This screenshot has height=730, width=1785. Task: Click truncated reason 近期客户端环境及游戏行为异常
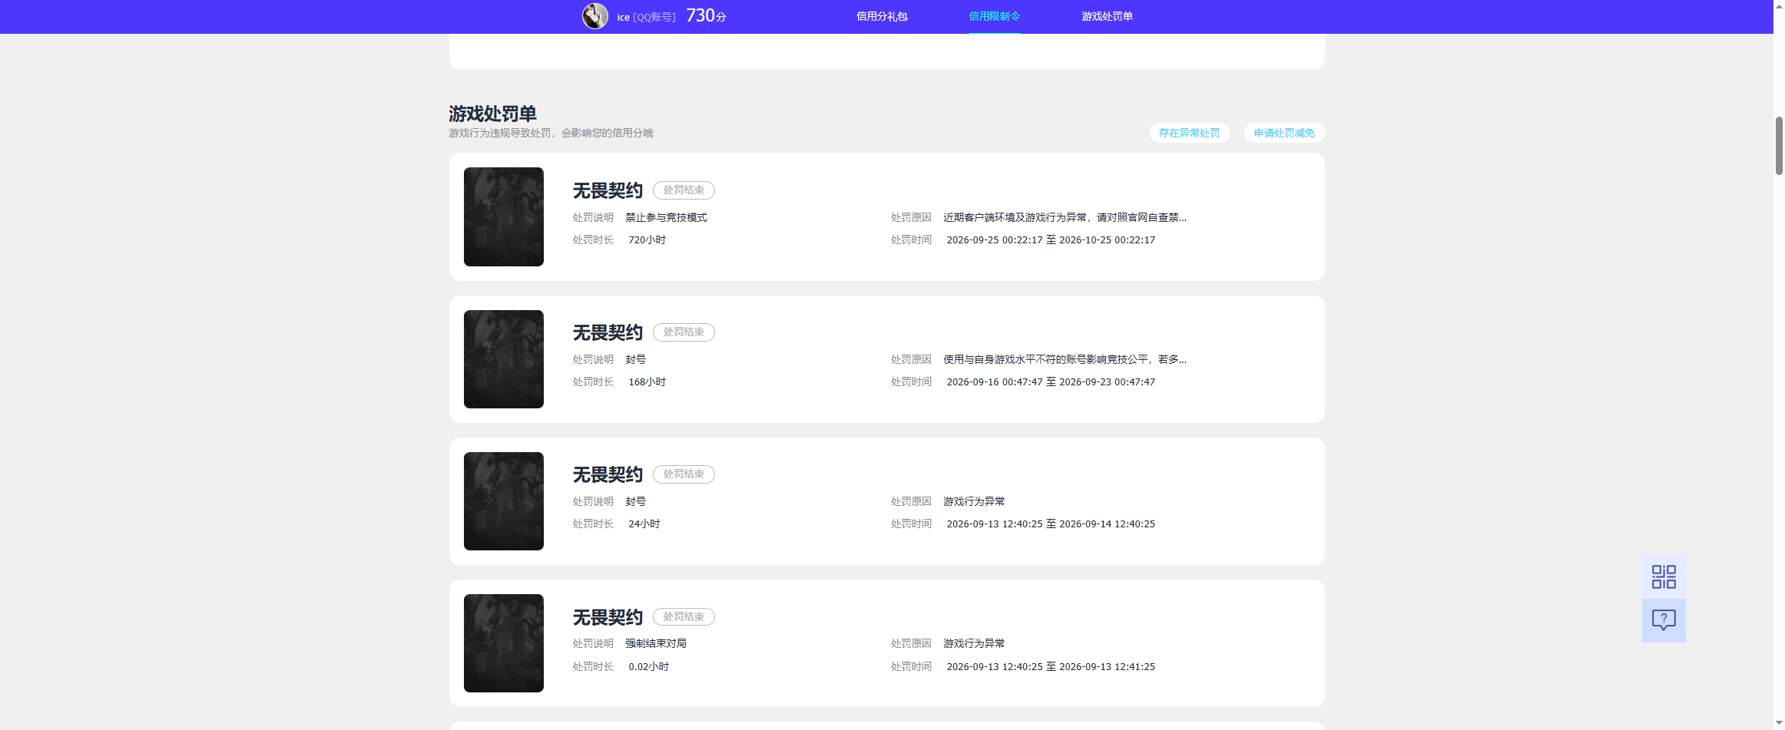[x=1065, y=217]
